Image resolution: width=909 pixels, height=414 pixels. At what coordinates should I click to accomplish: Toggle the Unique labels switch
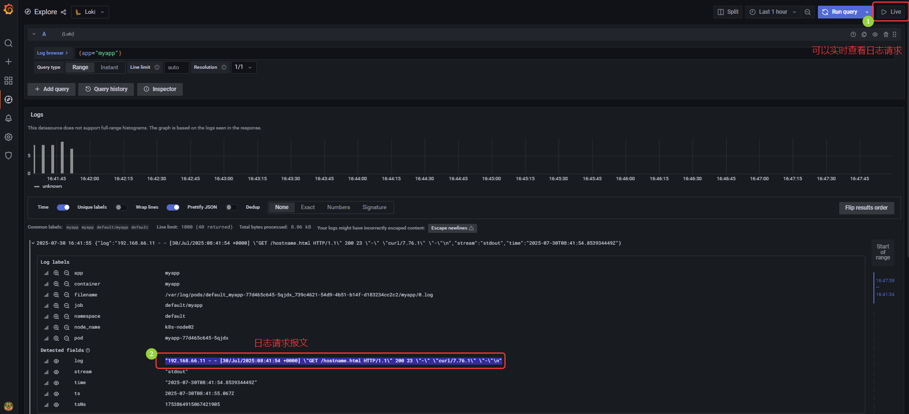tap(122, 207)
